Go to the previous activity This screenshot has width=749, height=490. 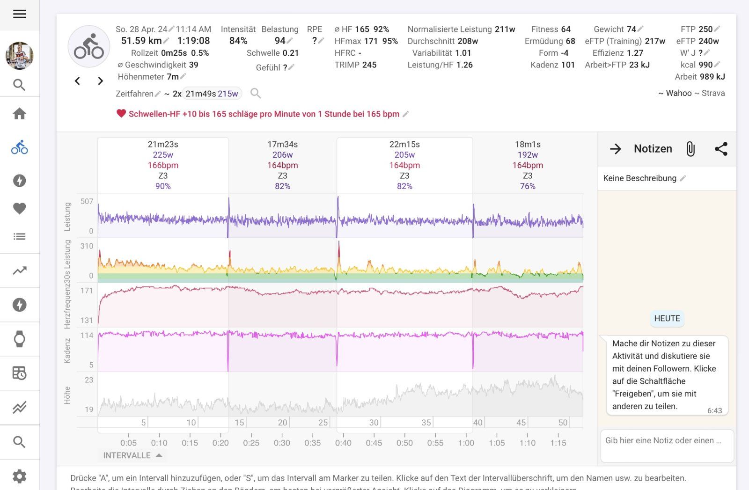coord(78,81)
